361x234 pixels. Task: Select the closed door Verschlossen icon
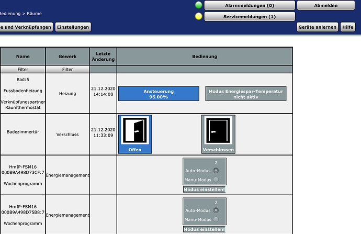[218, 134]
